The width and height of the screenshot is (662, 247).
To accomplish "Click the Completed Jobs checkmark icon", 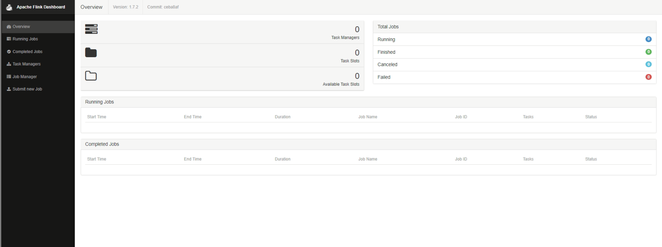I will click(9, 52).
